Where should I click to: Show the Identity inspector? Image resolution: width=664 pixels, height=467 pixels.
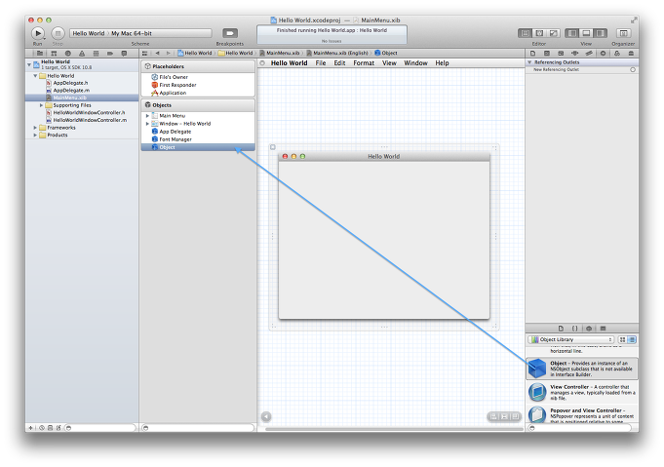pyautogui.click(x=561, y=54)
